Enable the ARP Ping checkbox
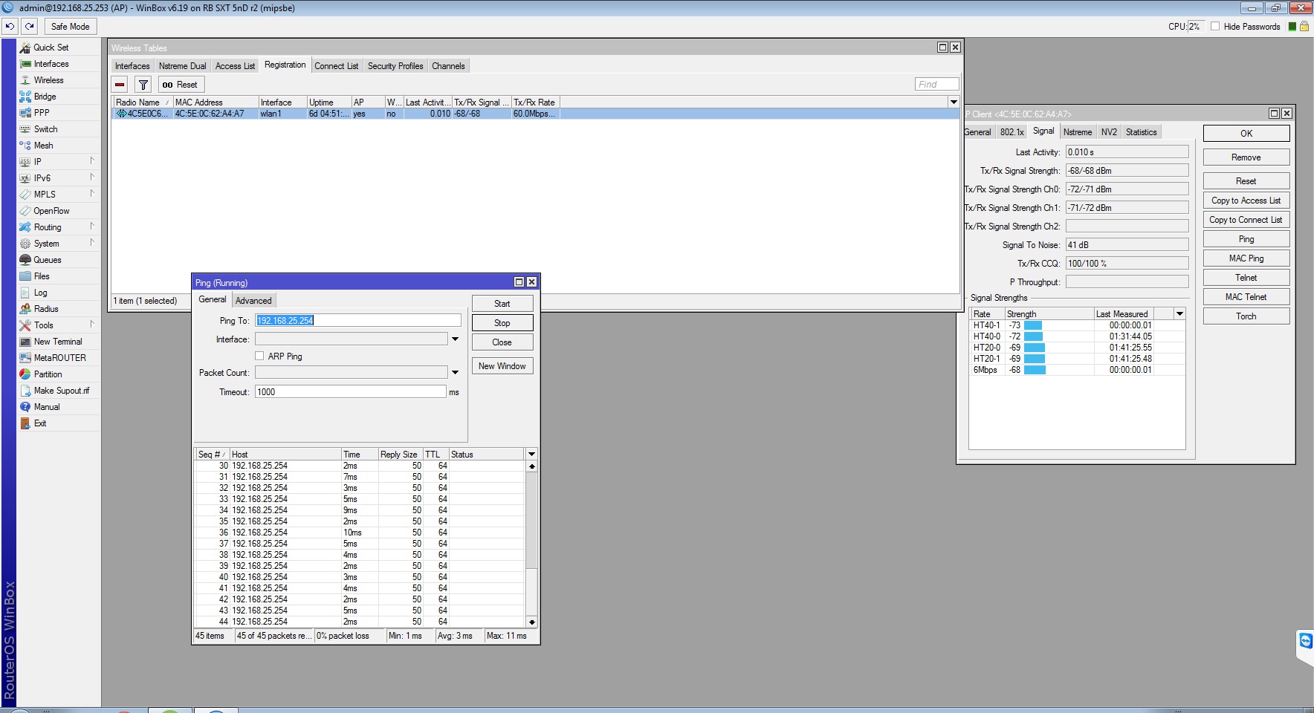 coord(259,356)
